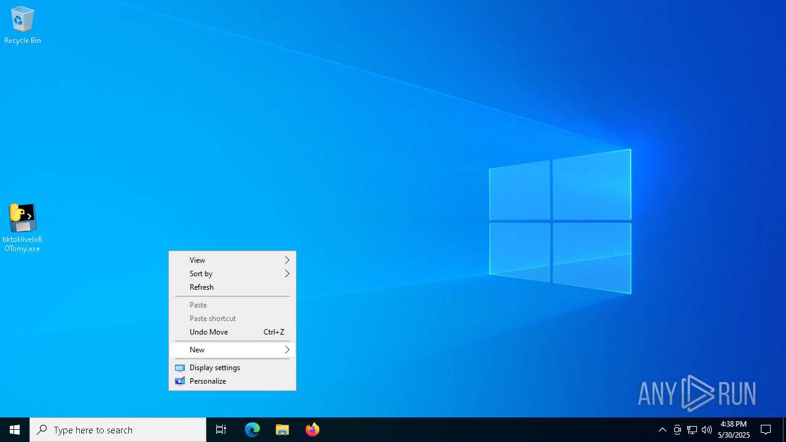Open the network status tray icon
Viewport: 786px width, 442px height.
[692, 430]
